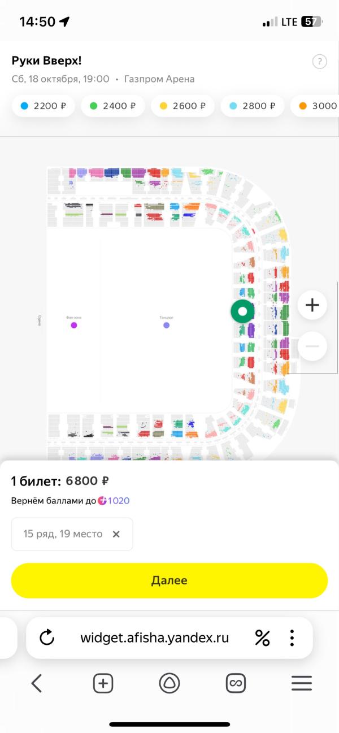Open a new tab with plus icon
The image size is (339, 733).
103,684
